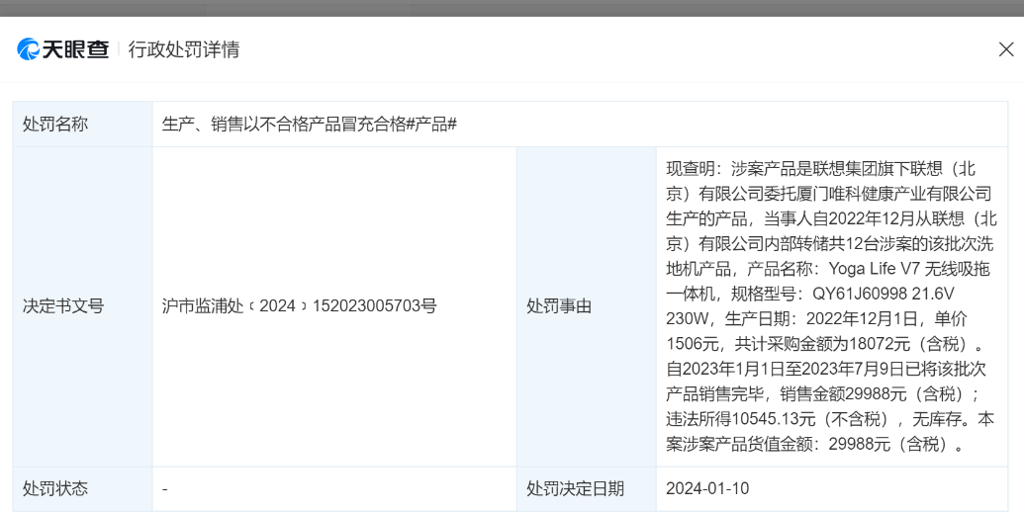Click the 违法所得10545.13元 text
The image size is (1024, 512).
tap(752, 419)
